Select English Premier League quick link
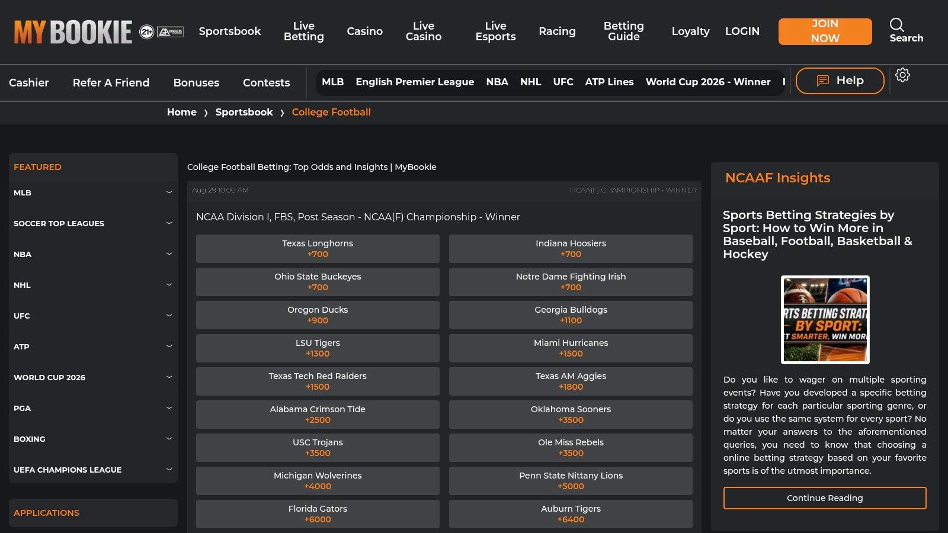 pyautogui.click(x=415, y=82)
